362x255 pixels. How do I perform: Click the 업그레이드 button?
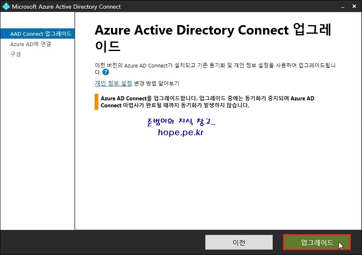(x=317, y=242)
